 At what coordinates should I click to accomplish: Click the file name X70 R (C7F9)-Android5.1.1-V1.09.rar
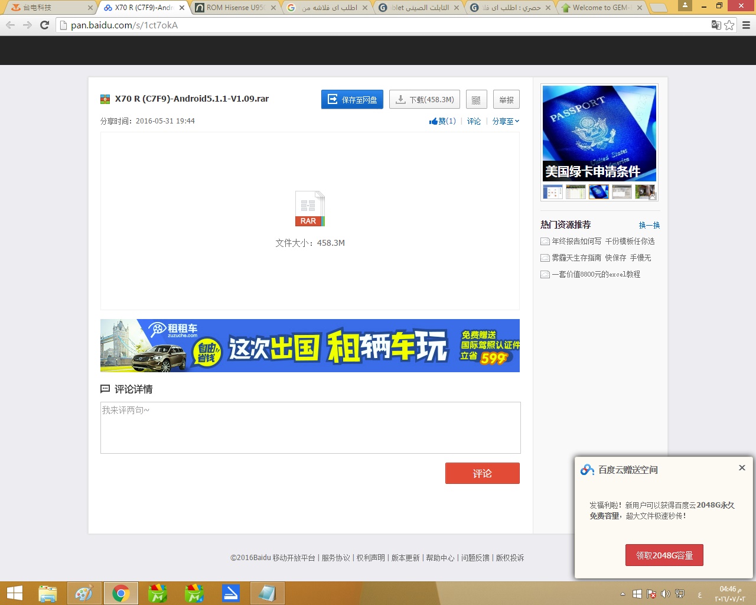pyautogui.click(x=191, y=99)
